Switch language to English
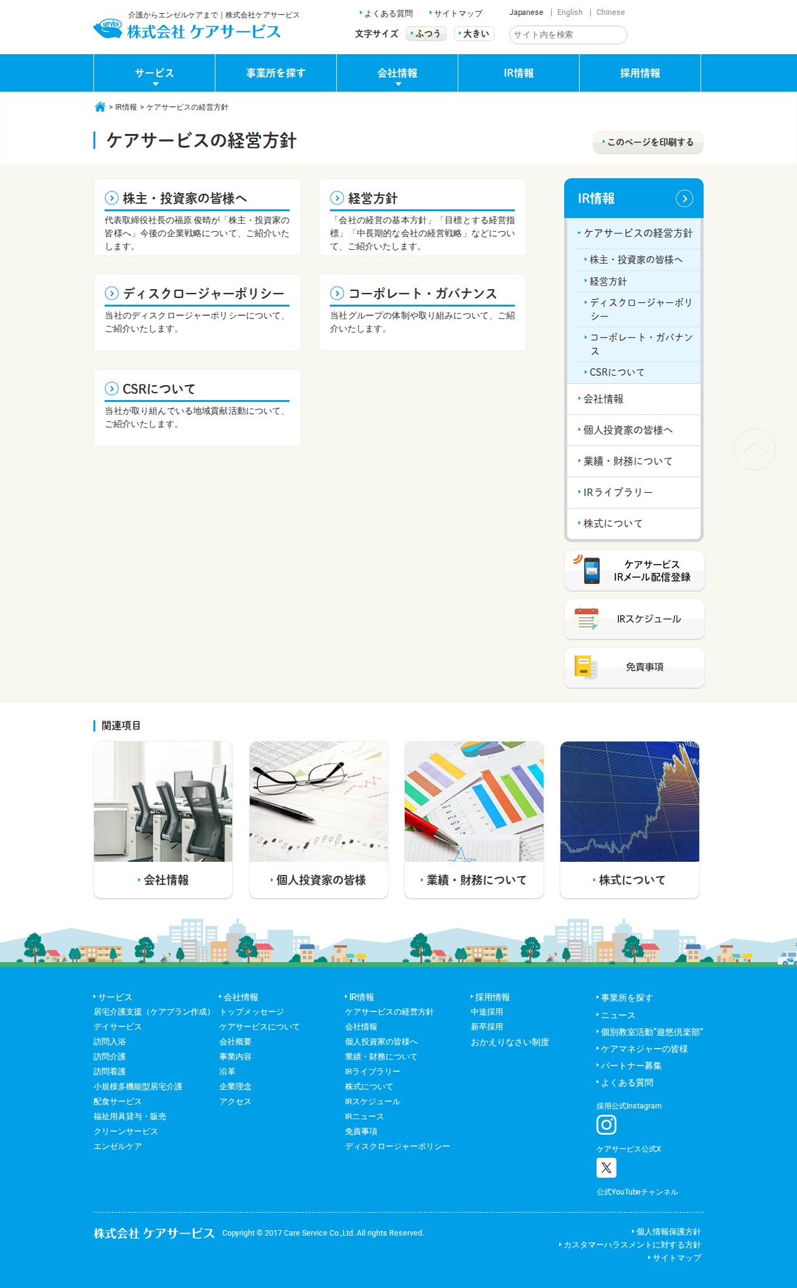Image resolution: width=797 pixels, height=1288 pixels. tap(570, 12)
